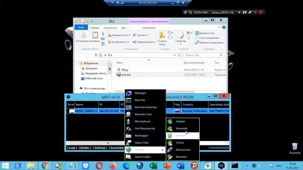This screenshot has width=303, height=170.
Task: Click the Close icon in Server submenu
Action: pyautogui.click(x=169, y=143)
